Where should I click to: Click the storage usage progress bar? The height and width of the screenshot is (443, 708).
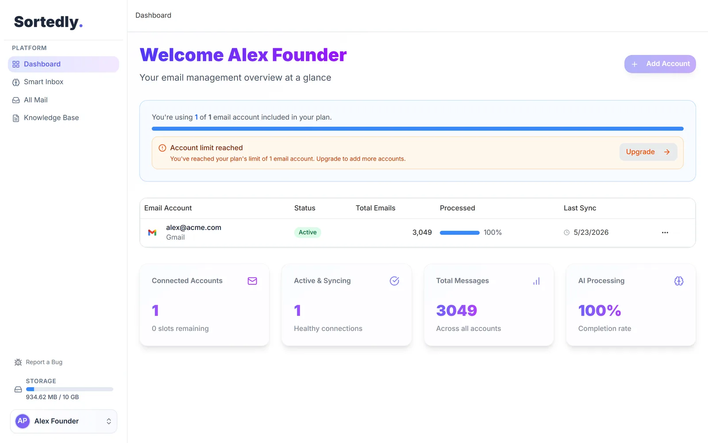[x=69, y=389]
